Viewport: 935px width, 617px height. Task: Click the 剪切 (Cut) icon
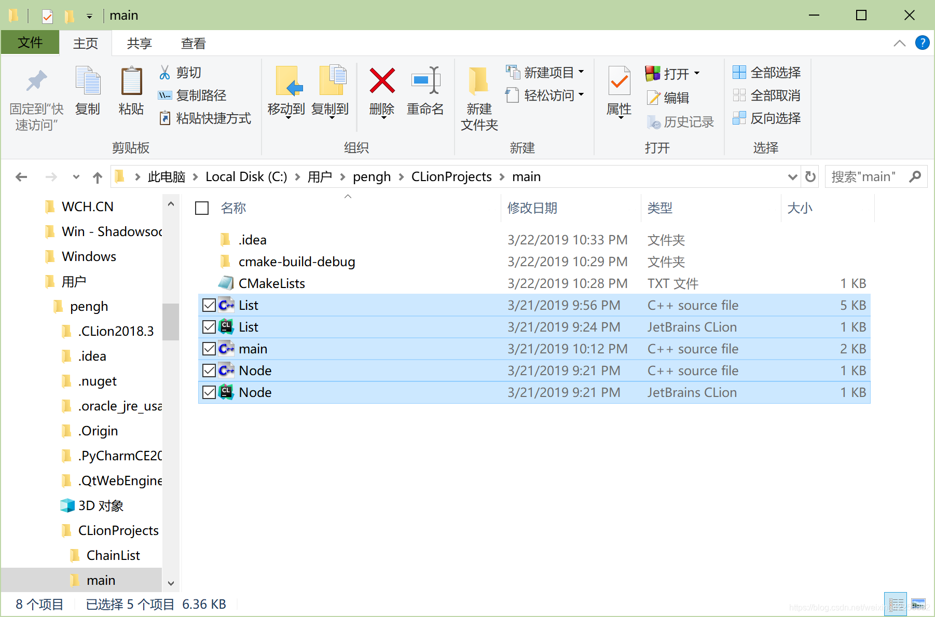(x=165, y=72)
